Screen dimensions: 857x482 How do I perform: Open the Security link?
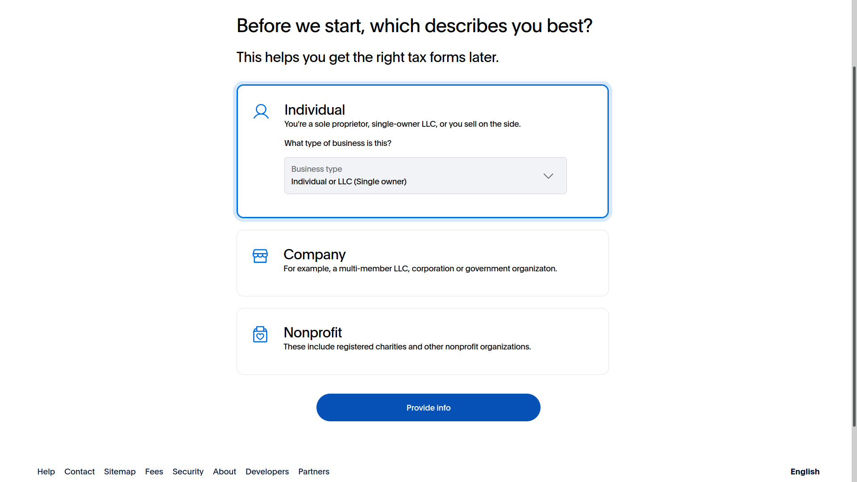188,471
